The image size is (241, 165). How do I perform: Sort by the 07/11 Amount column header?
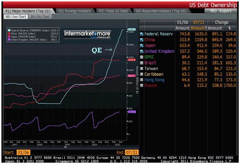coord(199,28)
